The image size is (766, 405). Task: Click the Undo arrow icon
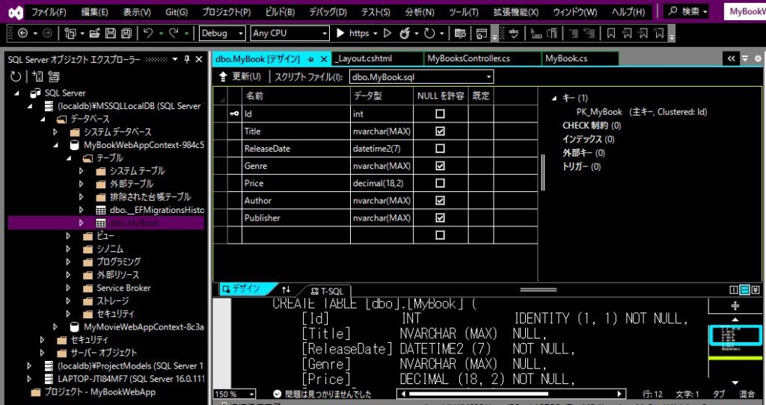tap(148, 34)
